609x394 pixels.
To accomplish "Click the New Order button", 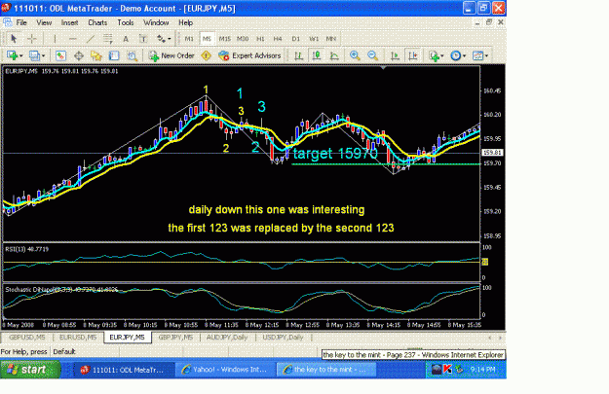I will pyautogui.click(x=171, y=55).
